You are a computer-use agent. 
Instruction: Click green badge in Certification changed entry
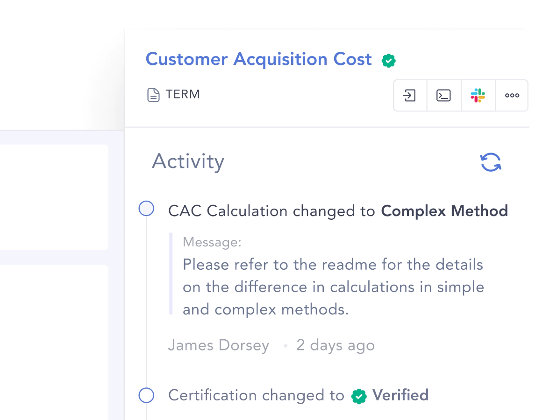coord(359,396)
